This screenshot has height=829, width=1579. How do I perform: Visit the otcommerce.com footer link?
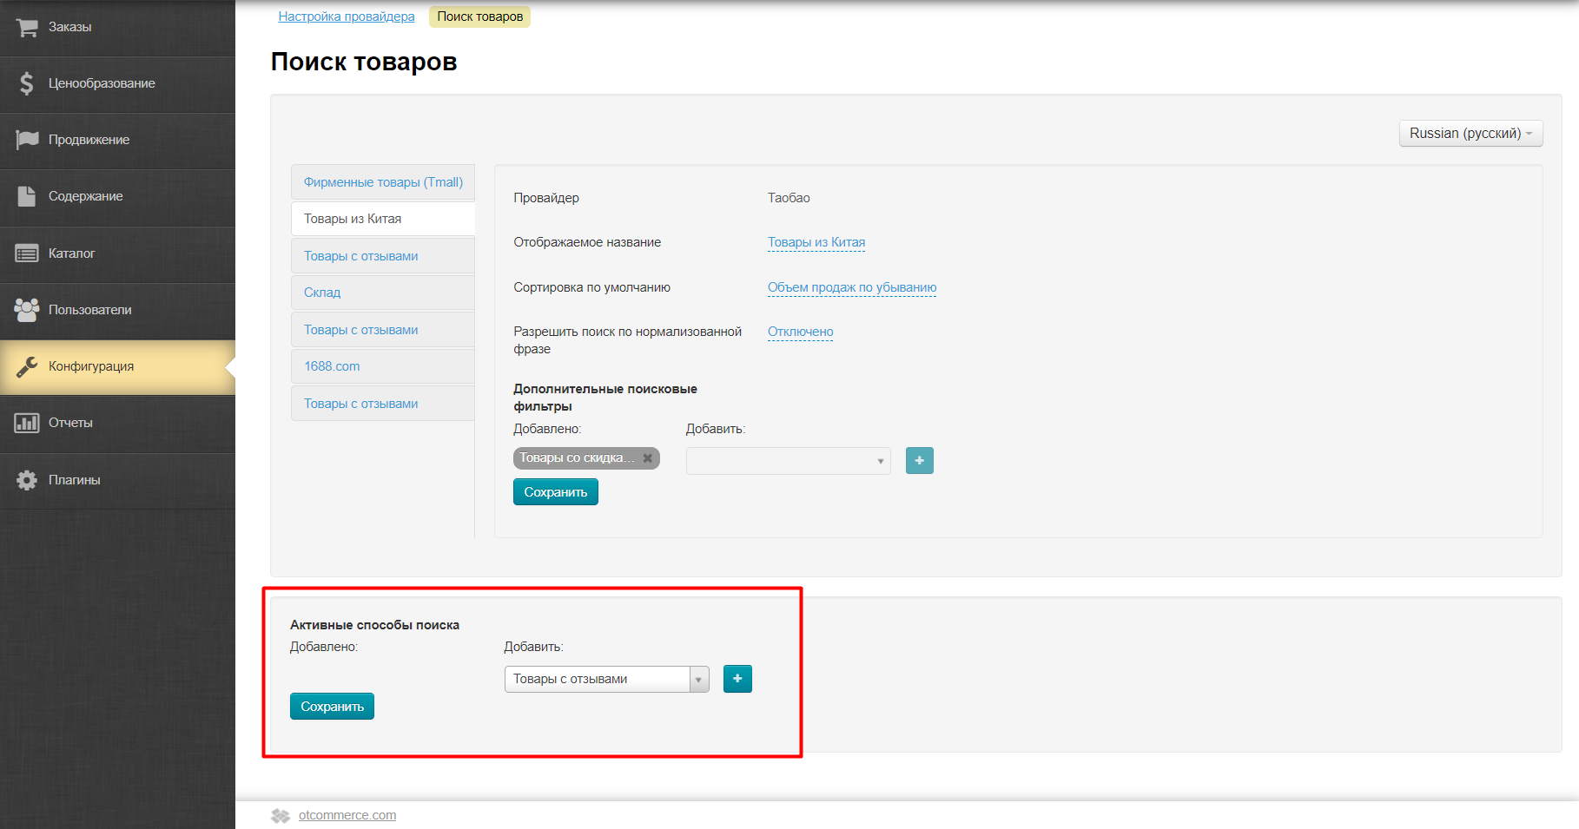(347, 814)
